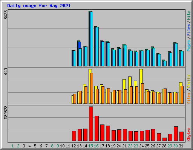This screenshot has height=150, width=193.
Task: Click day label 1 on the x-axis
Action: 12,146
